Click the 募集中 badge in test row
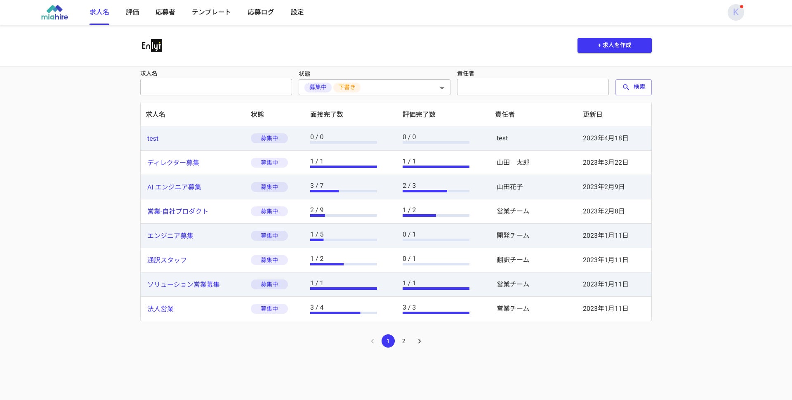Image resolution: width=792 pixels, height=400 pixels. coord(269,138)
